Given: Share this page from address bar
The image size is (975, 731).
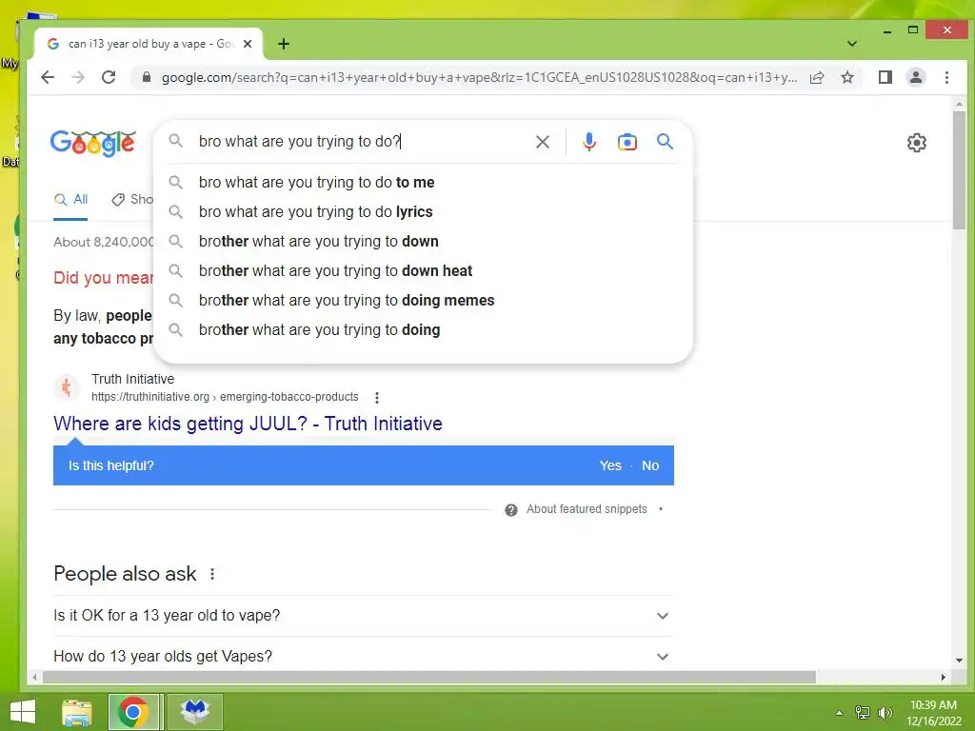Looking at the screenshot, I should click(x=816, y=77).
